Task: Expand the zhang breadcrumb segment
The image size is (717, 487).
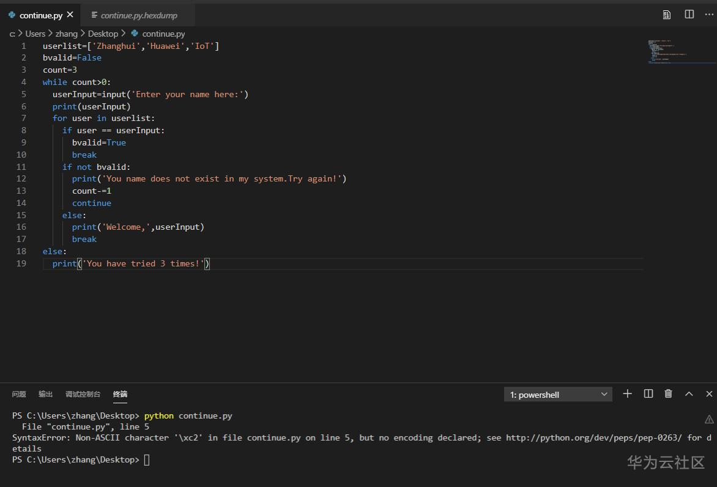Action: pyautogui.click(x=66, y=34)
